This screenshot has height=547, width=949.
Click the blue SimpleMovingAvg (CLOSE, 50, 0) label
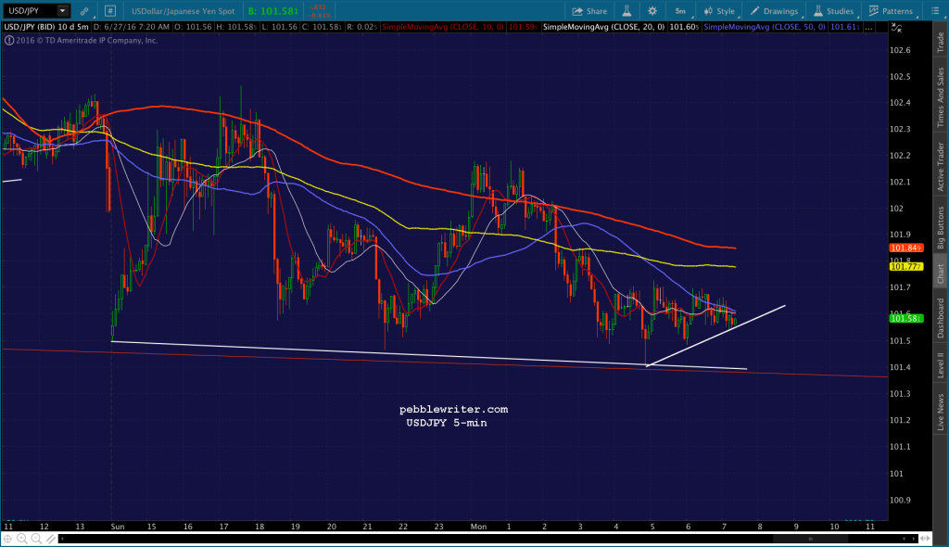[x=765, y=27]
